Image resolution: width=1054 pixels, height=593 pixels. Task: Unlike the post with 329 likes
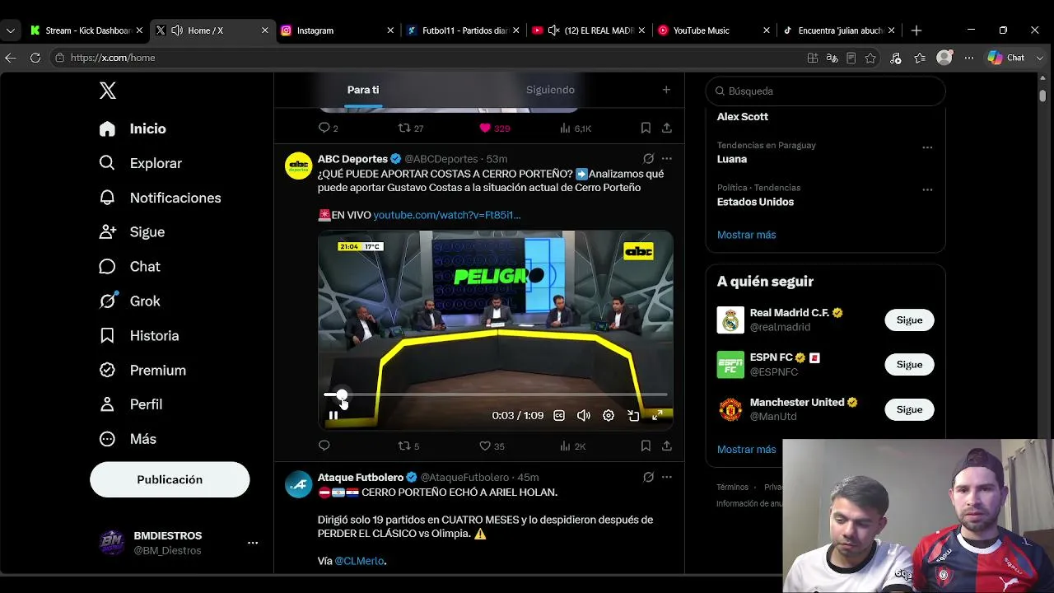coord(495,128)
